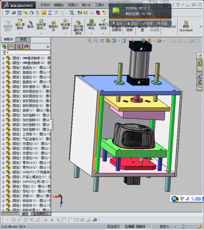Switch to the 草图 tab
The width and height of the screenshot is (204, 230).
tap(23, 39)
